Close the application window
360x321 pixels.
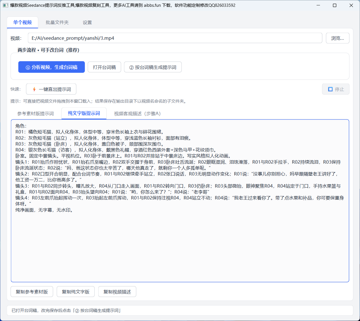pos(351,5)
